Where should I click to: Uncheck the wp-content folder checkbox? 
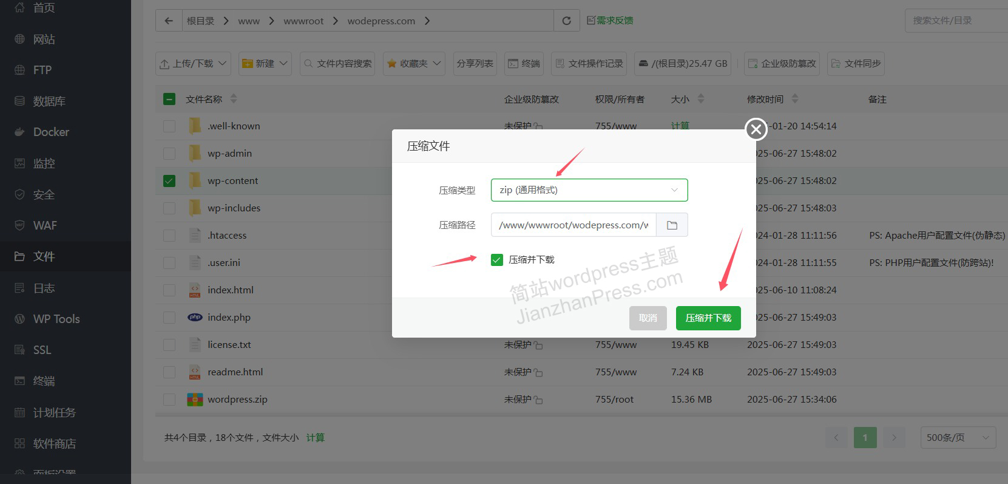click(x=169, y=181)
